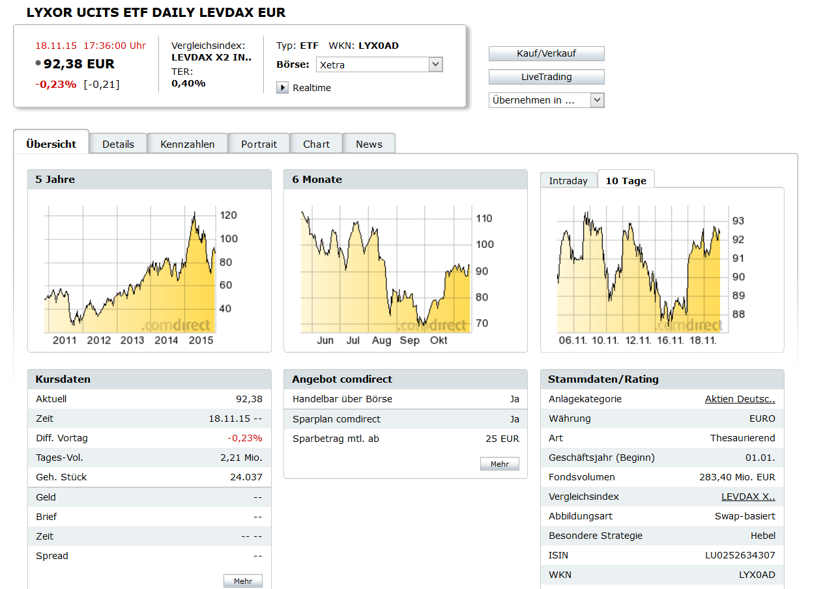Open the LEVDAX X.. benchmark index link
This screenshot has width=823, height=589.
pos(748,497)
